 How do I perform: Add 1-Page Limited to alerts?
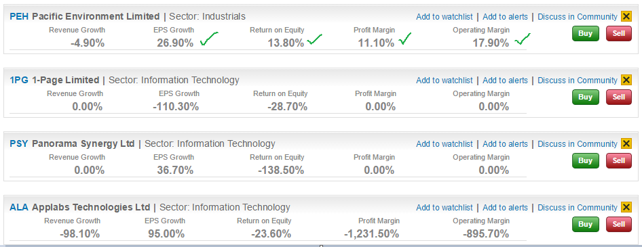point(505,81)
